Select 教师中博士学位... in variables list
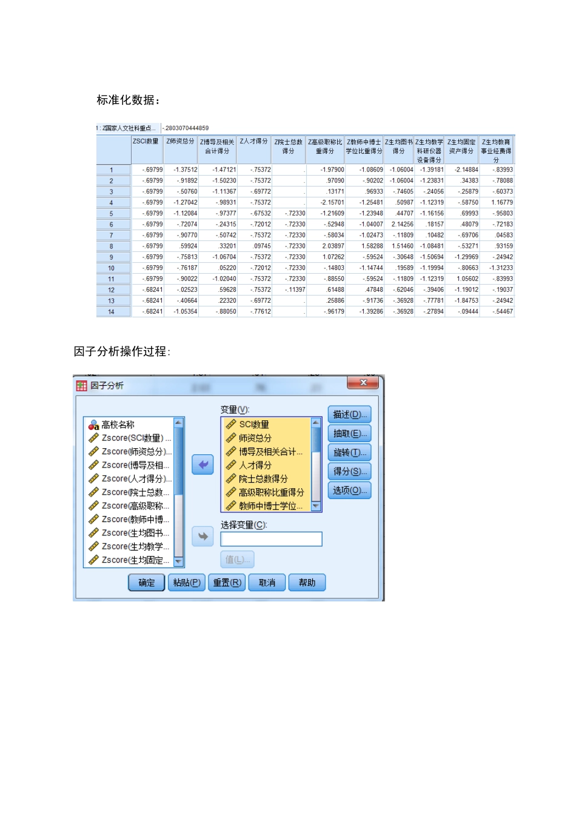The height and width of the screenshot is (814, 576). point(270,506)
